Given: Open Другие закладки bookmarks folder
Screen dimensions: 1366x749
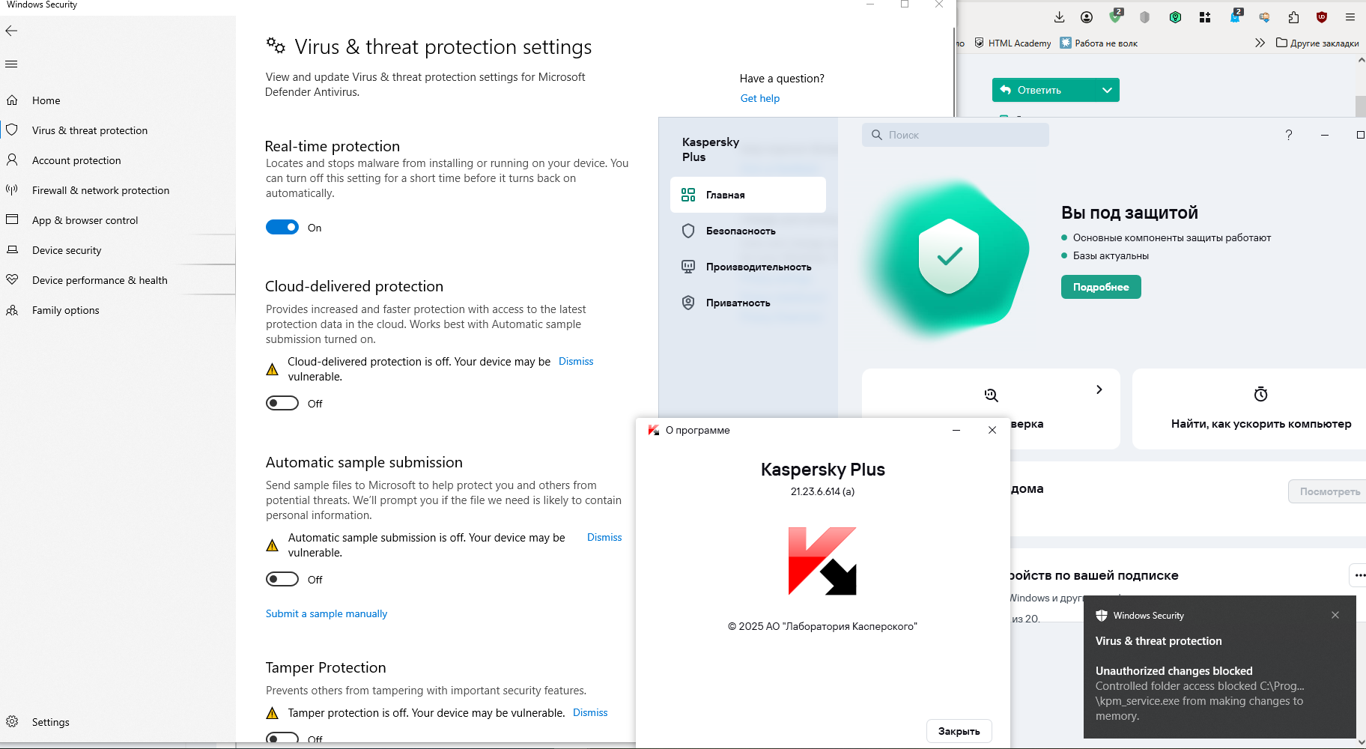Looking at the screenshot, I should tap(1317, 43).
